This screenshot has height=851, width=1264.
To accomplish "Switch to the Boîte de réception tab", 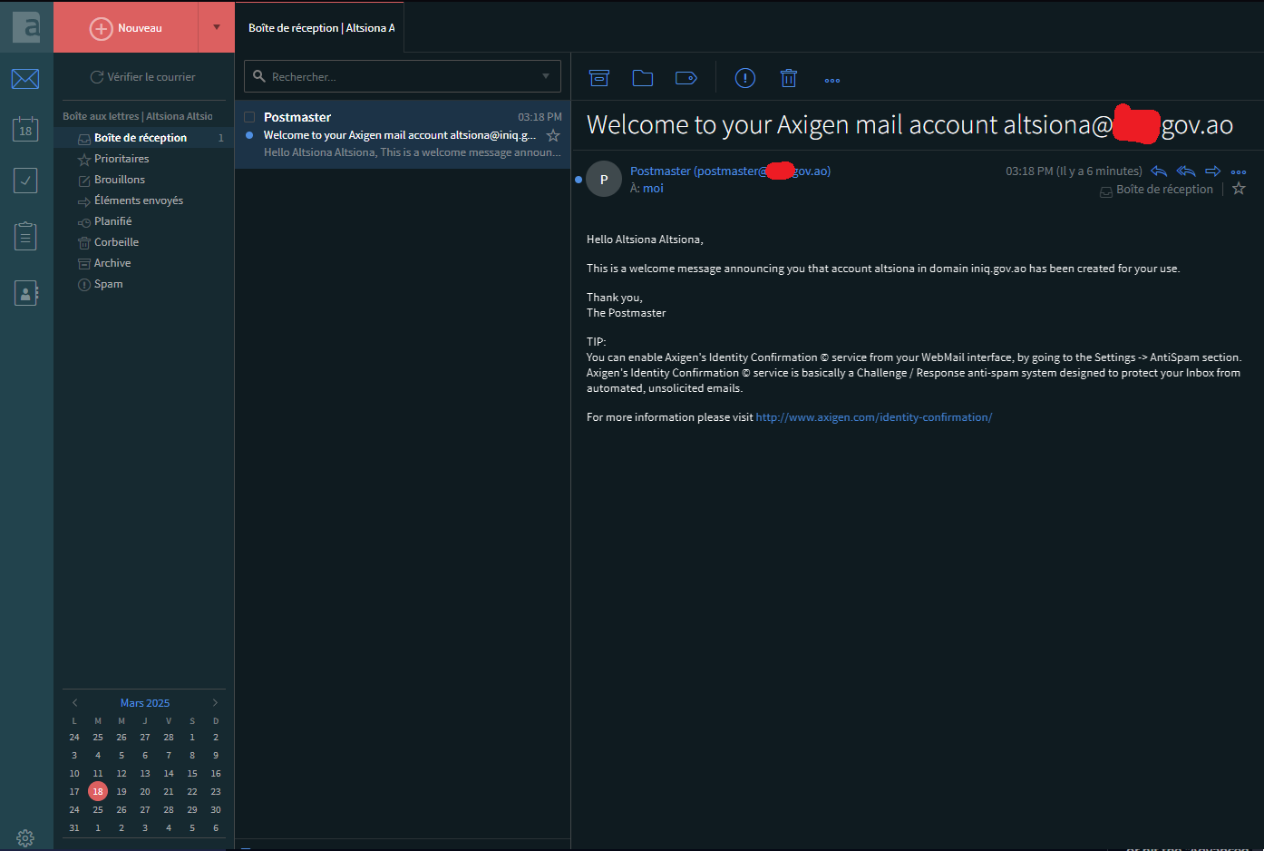I will [320, 28].
